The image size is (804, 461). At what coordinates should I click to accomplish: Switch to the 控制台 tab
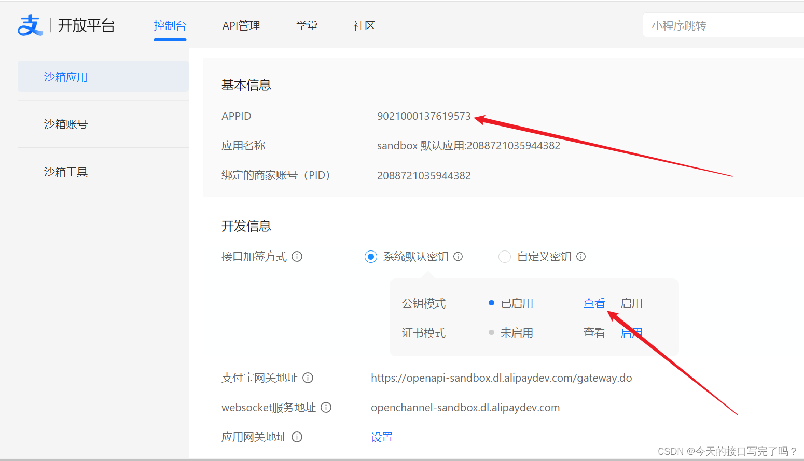pyautogui.click(x=170, y=25)
